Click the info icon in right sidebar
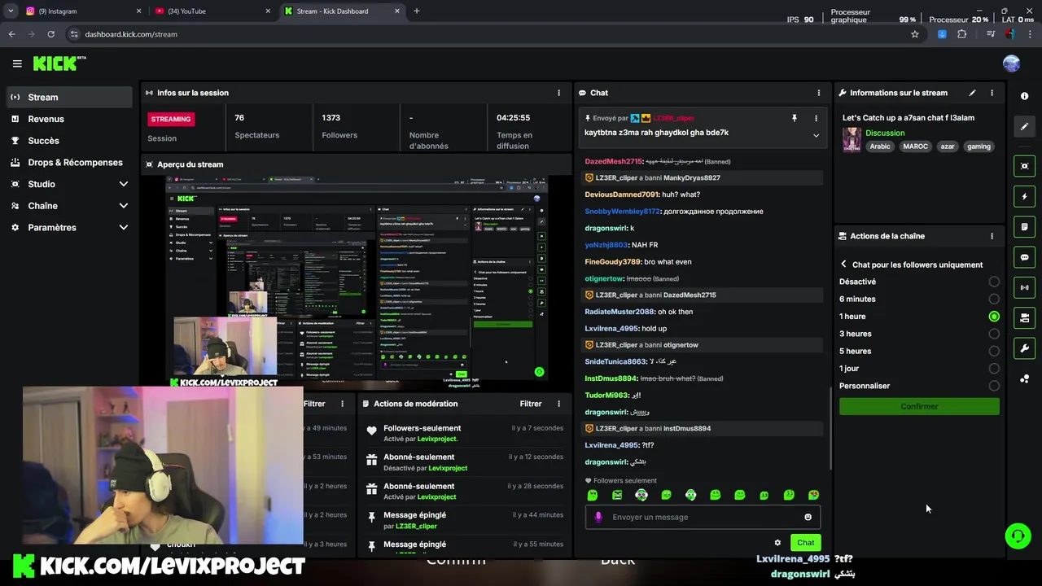 [x=1024, y=96]
